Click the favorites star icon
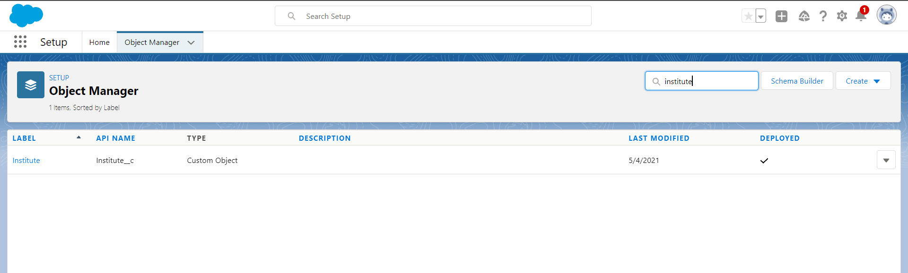 [x=748, y=17]
